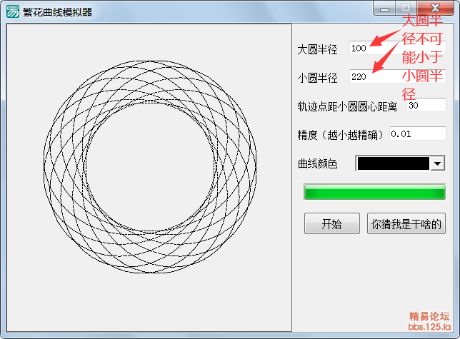Screen dimensions: 460x339
Task: Click the 小圆半径 label
Action: point(317,78)
